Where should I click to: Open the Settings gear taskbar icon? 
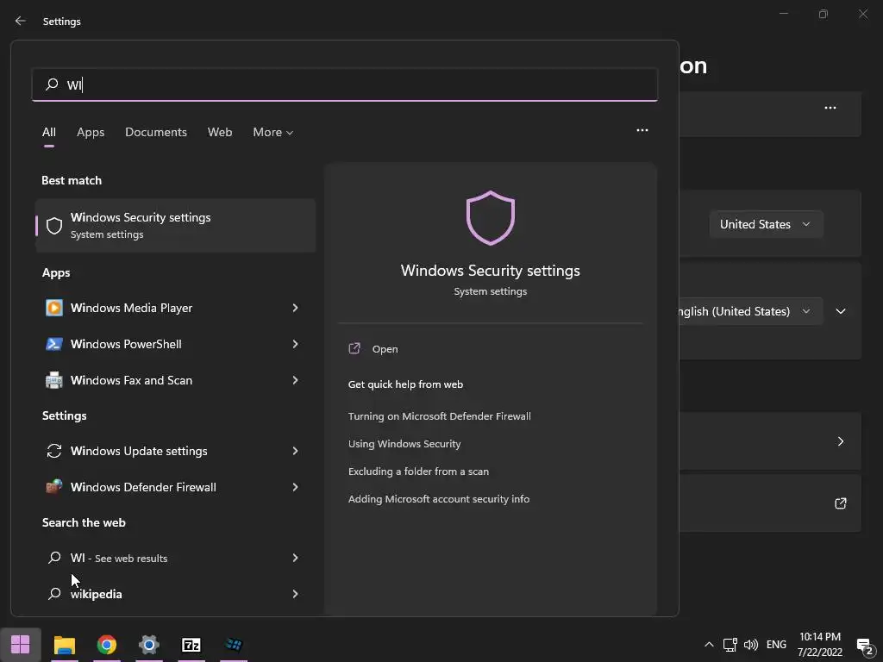pyautogui.click(x=148, y=645)
